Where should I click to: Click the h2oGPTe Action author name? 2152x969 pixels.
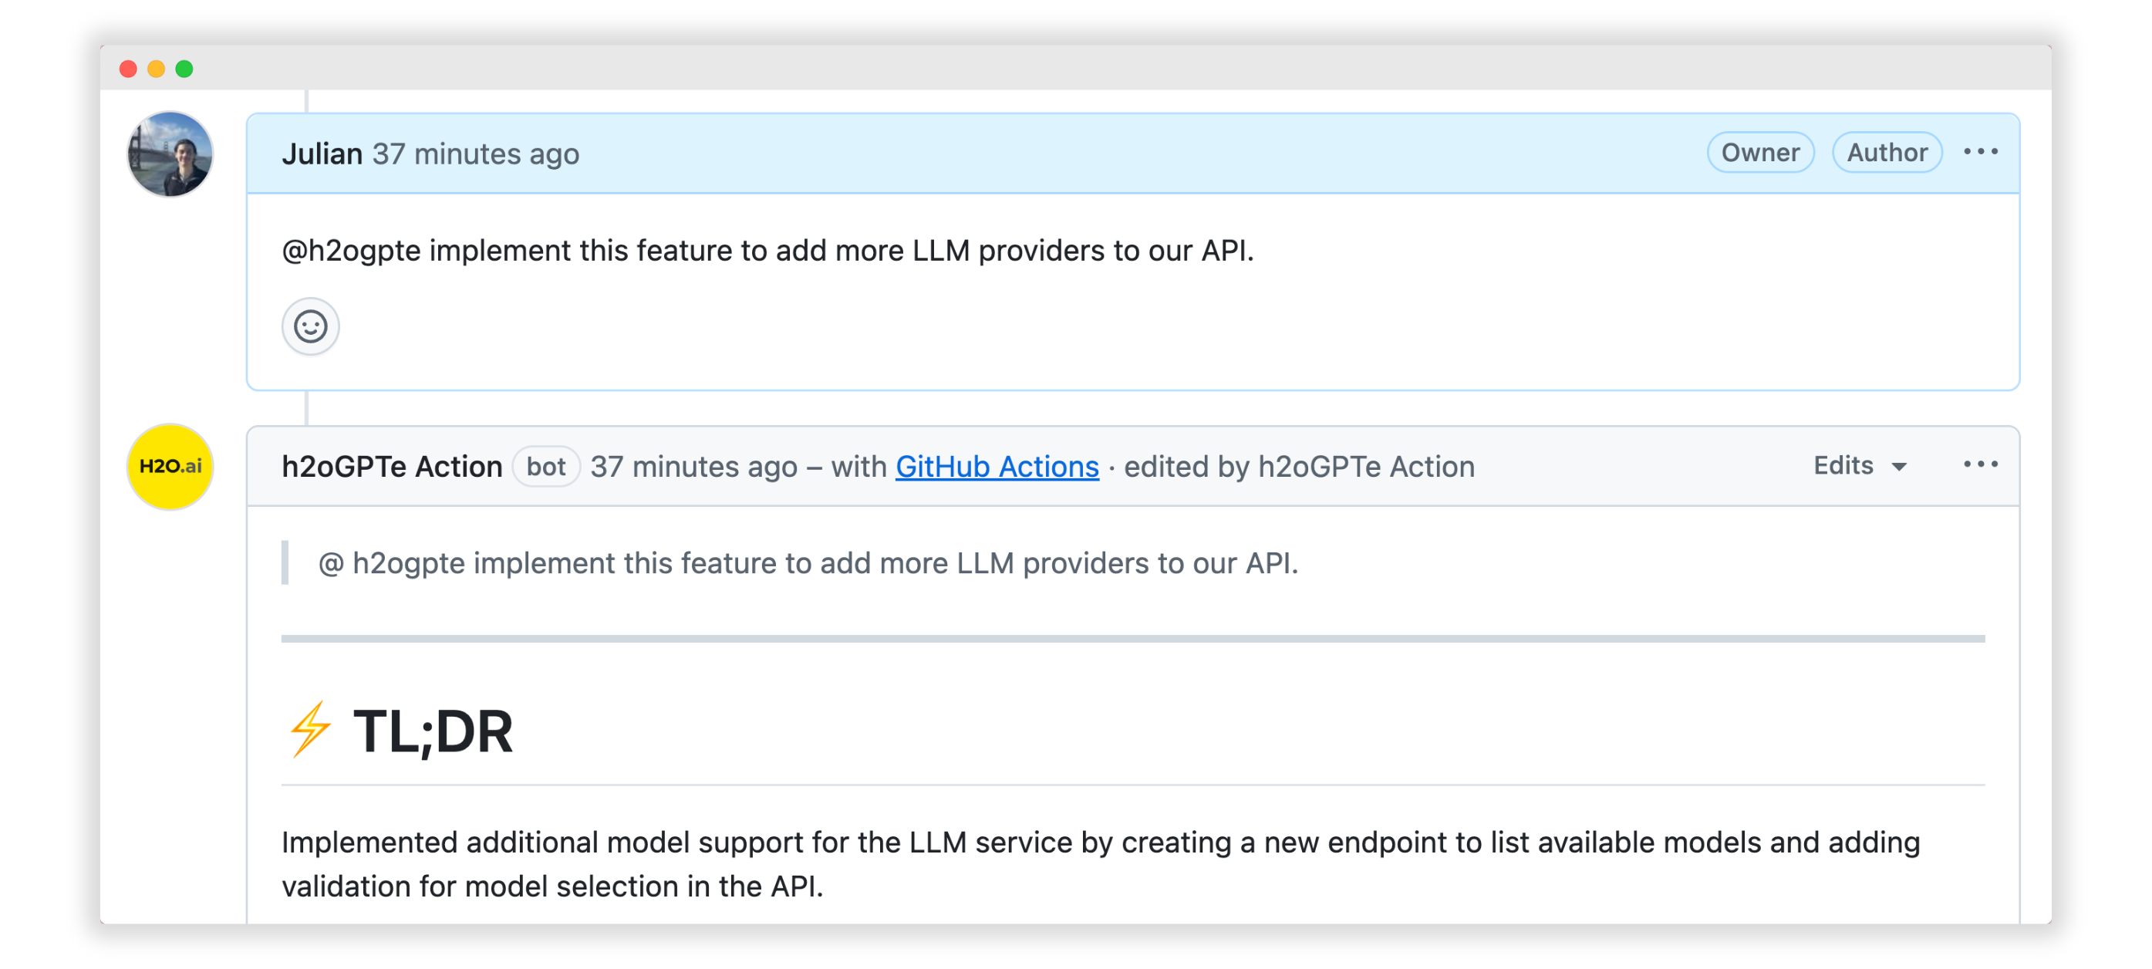tap(392, 466)
